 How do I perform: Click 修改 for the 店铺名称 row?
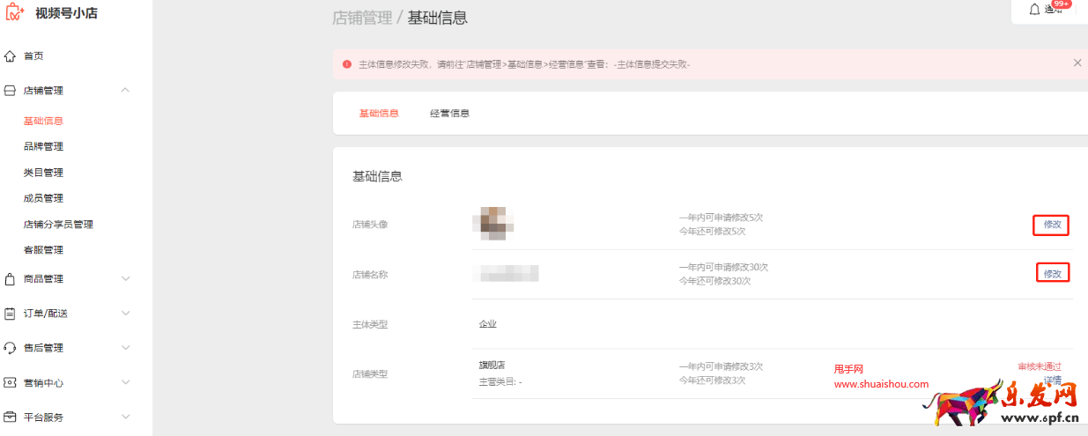[x=1052, y=274]
